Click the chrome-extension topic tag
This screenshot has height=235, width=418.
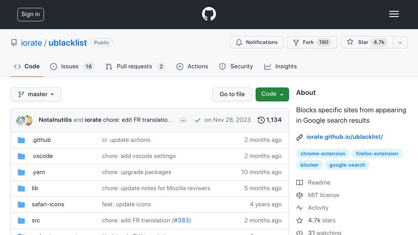tap(323, 154)
